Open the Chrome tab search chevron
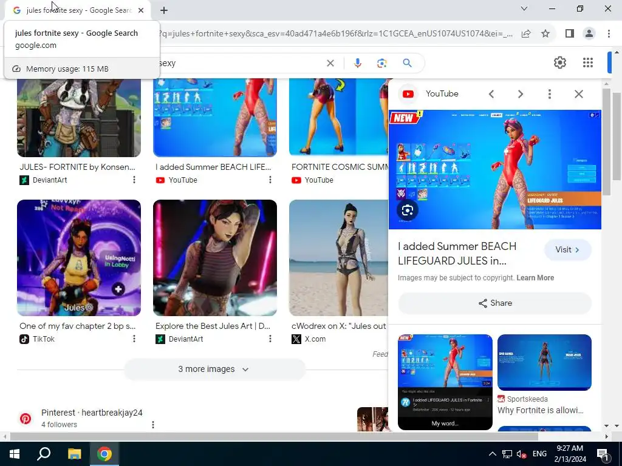 (x=524, y=8)
